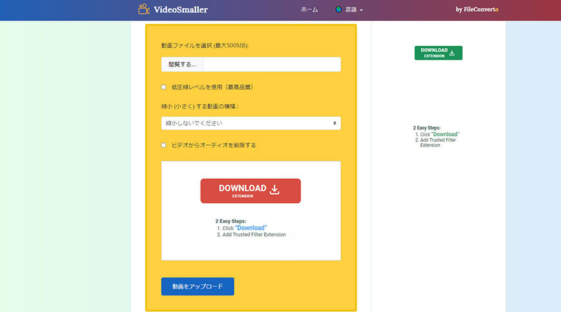The height and width of the screenshot is (312, 561).
Task: Click "Add Trusted Filter Extension" in center ad
Action: (254, 235)
